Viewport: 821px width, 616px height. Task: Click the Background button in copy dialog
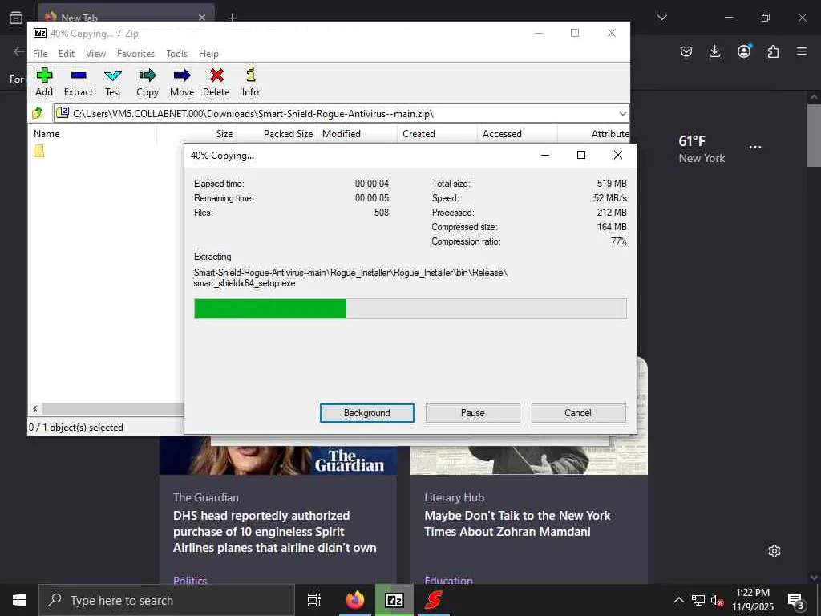point(367,413)
